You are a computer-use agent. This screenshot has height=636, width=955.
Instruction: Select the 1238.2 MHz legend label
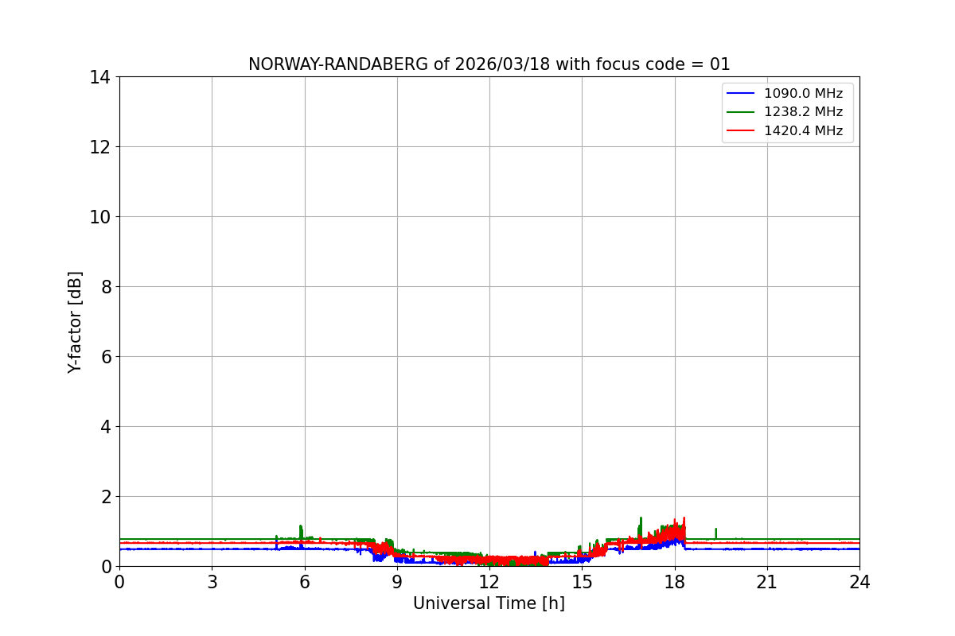pyautogui.click(x=803, y=112)
